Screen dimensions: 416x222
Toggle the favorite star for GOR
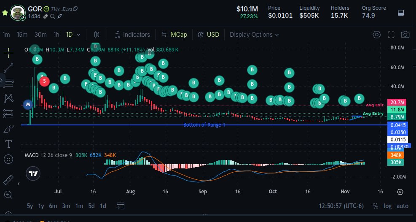pos(5,13)
